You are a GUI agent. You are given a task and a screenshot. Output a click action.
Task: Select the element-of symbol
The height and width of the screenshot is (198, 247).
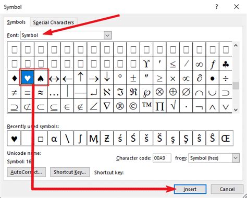pos(67,106)
